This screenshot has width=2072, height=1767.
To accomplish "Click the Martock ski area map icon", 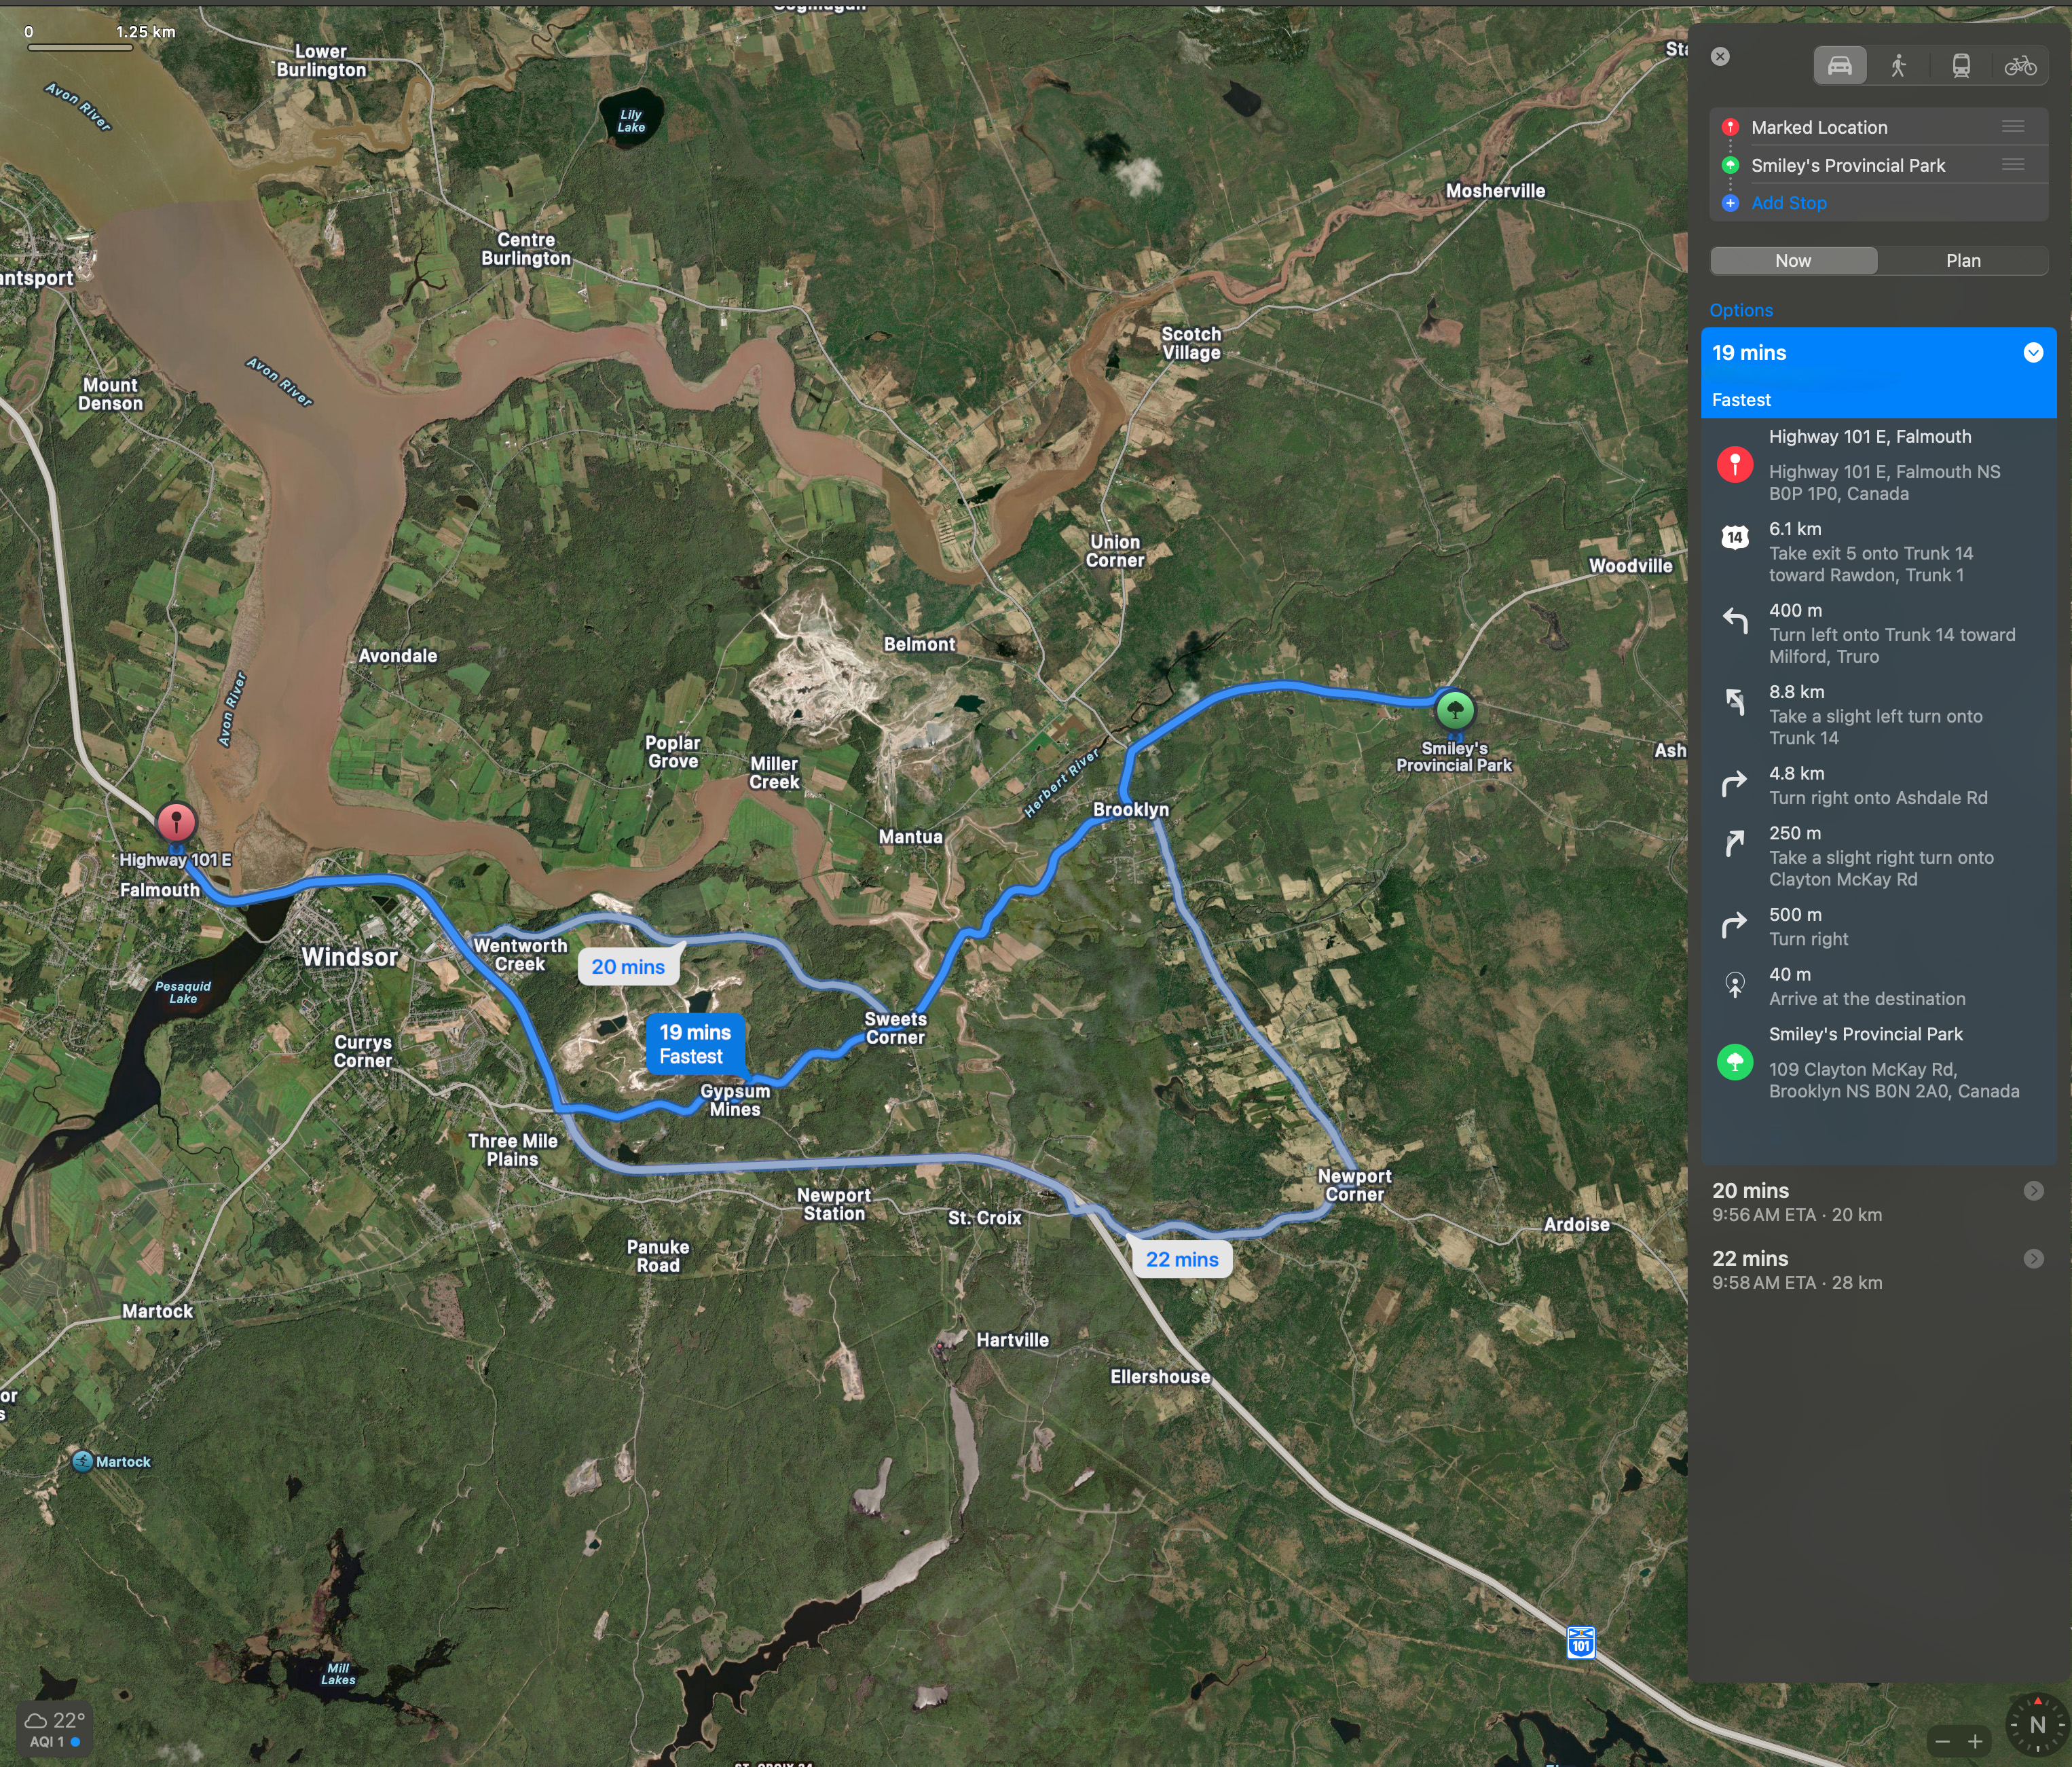I will coord(83,1461).
